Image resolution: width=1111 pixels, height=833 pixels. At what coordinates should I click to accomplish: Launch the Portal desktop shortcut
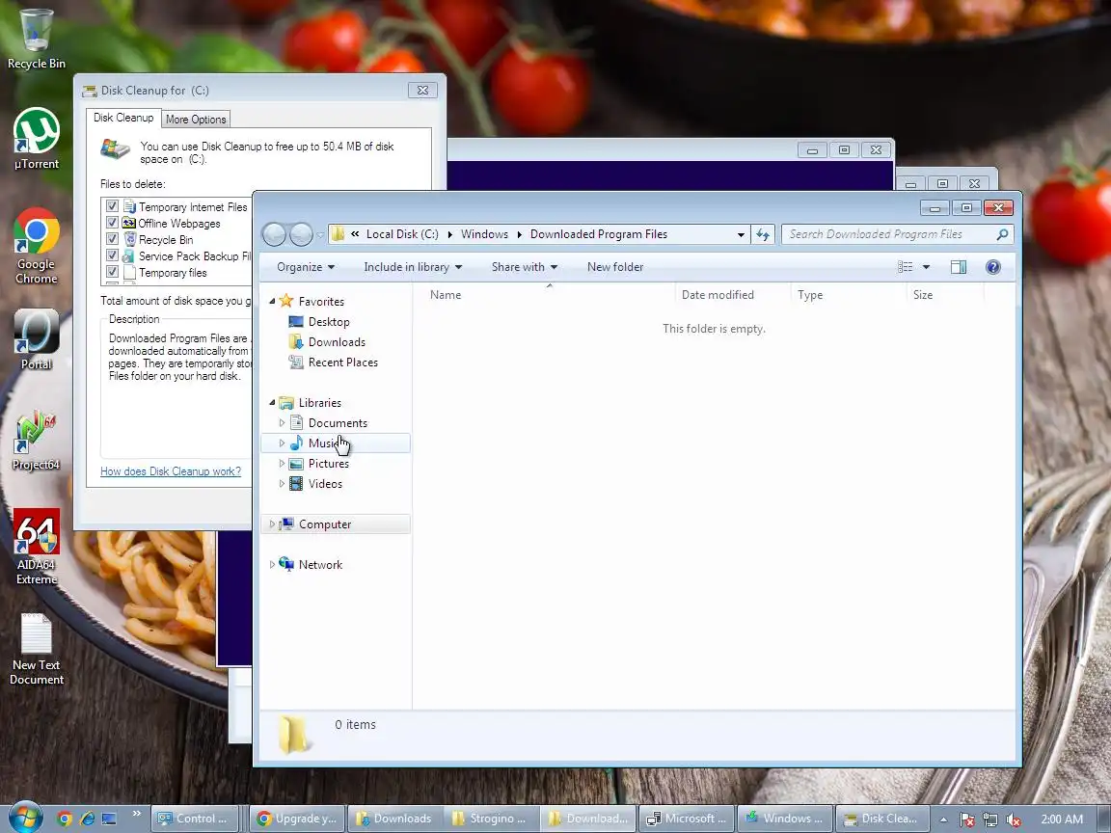(36, 339)
